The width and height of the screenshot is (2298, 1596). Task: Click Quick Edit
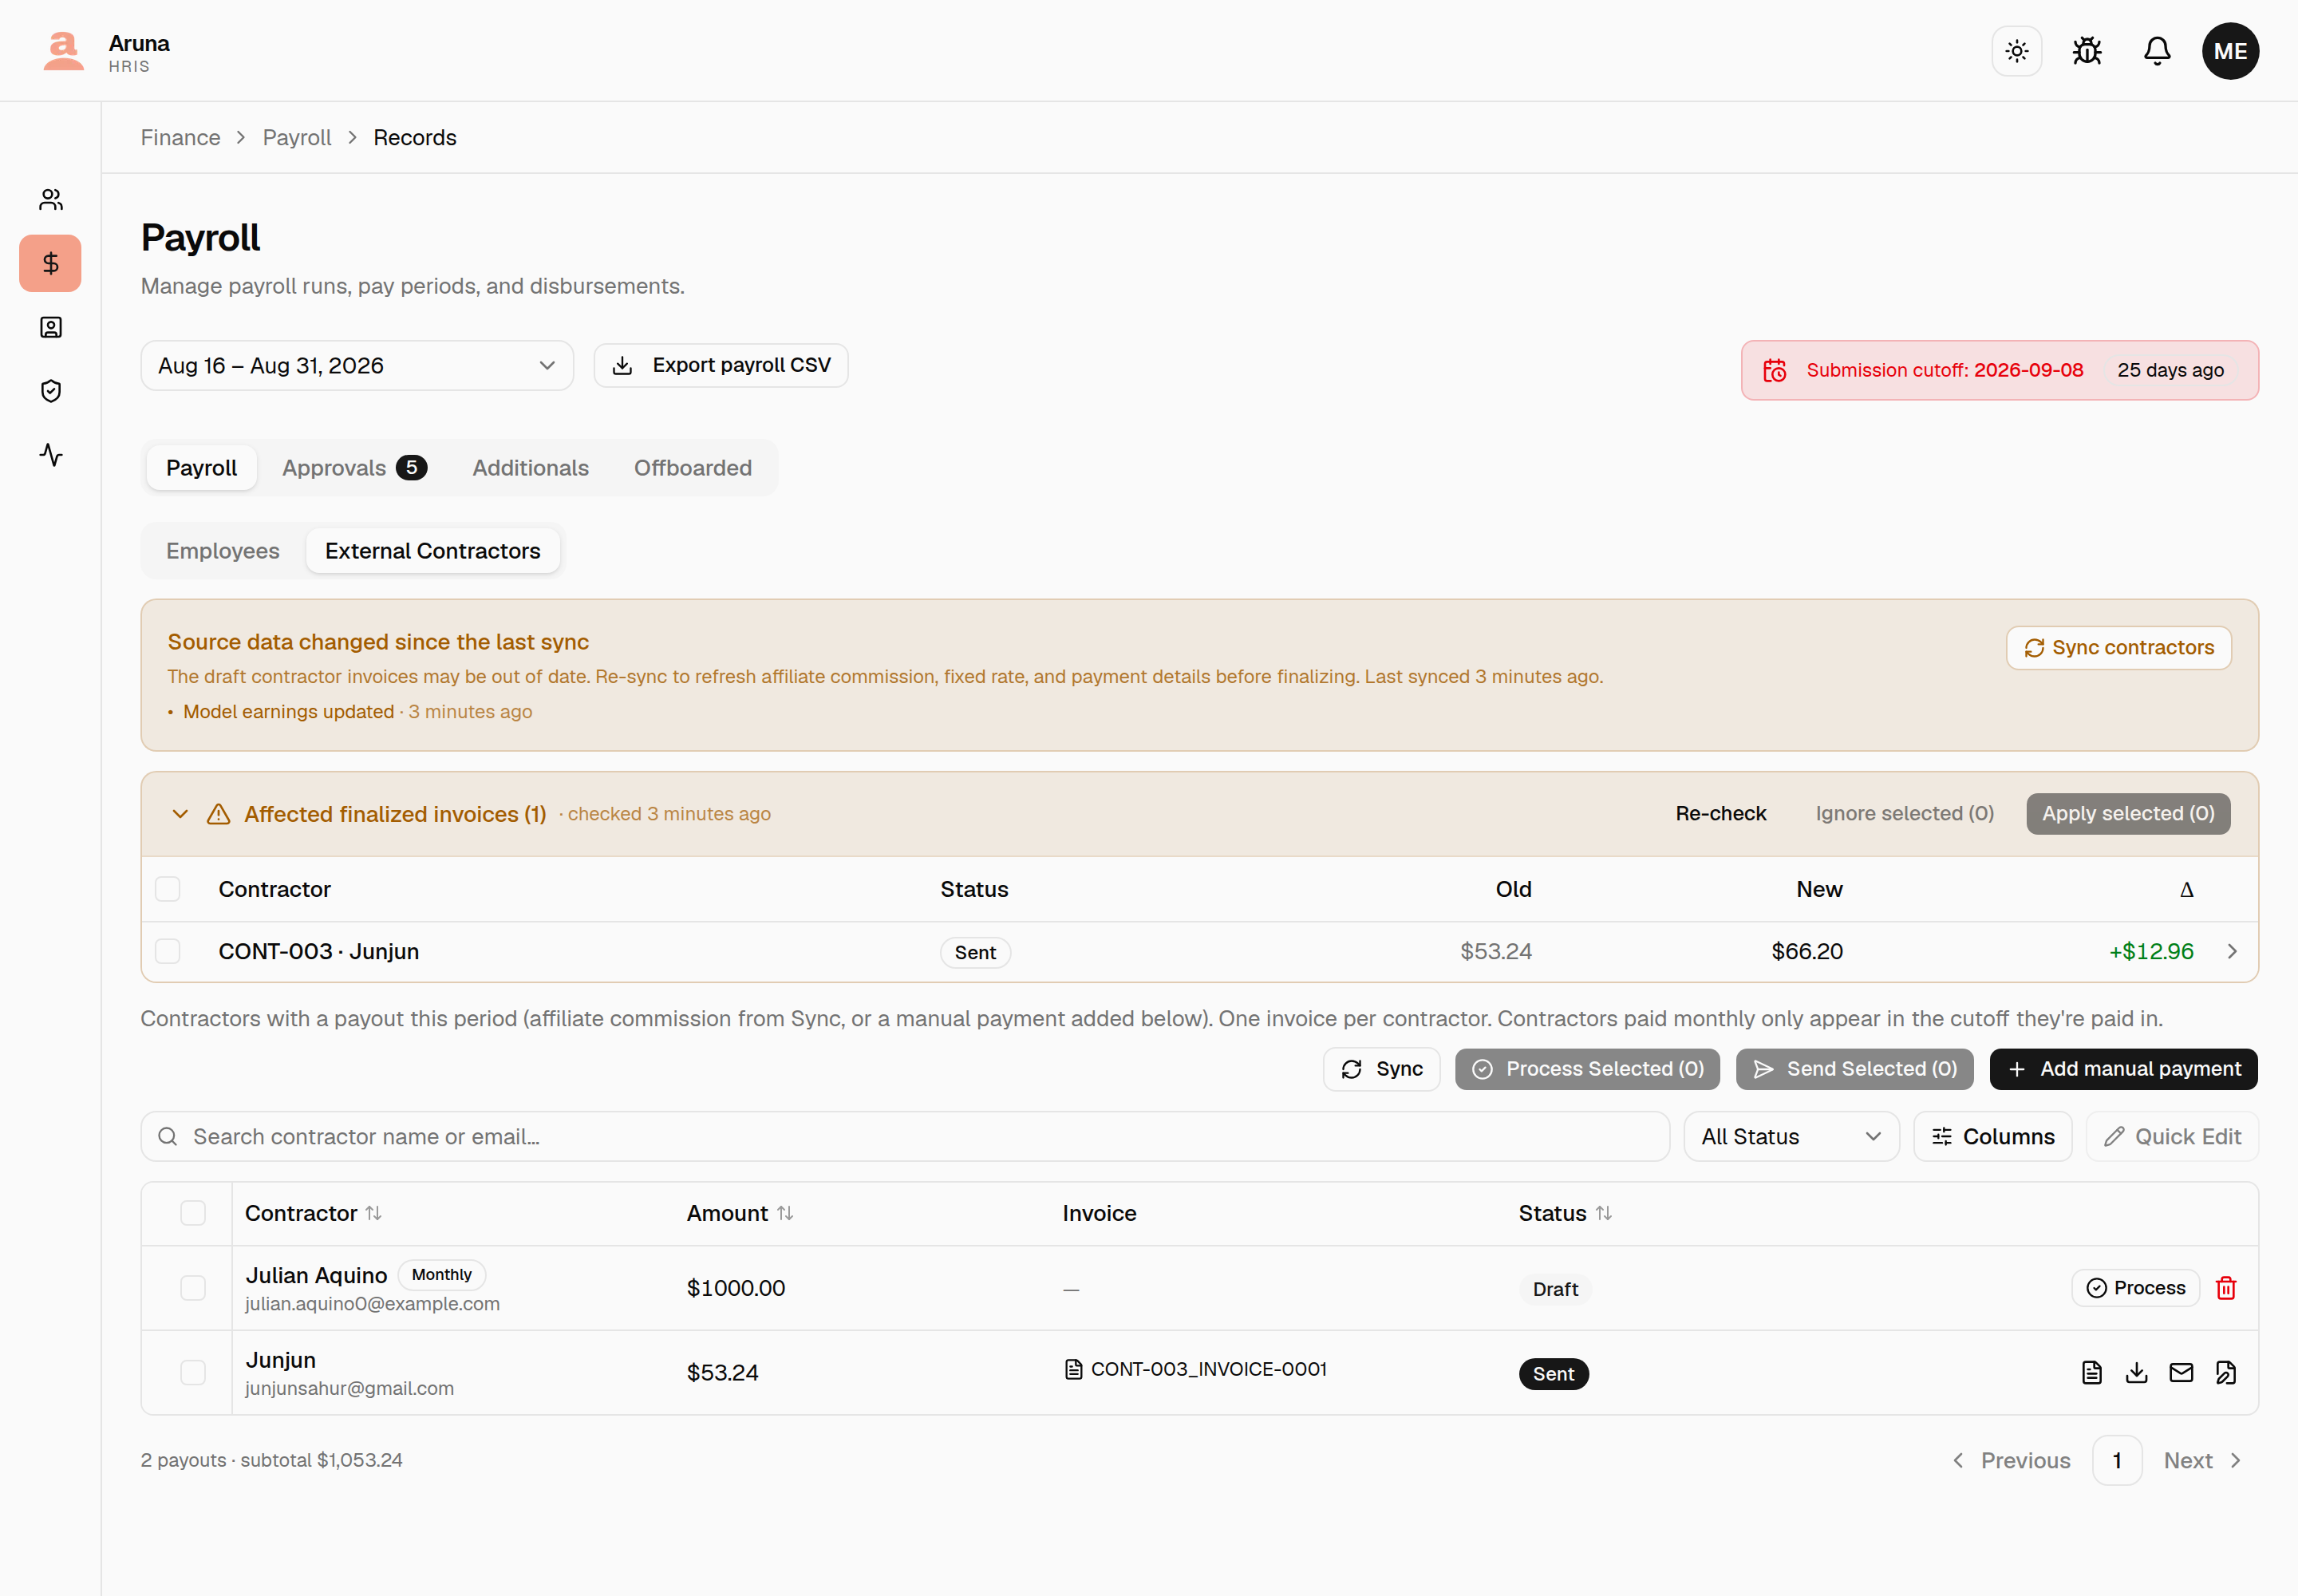coord(2172,1136)
